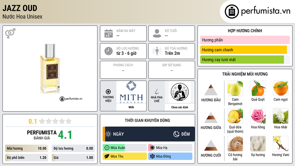Viewport: 295px width, 166px height.
Task: Click the flower icon in Mùa Xuân
Action: click(x=107, y=148)
